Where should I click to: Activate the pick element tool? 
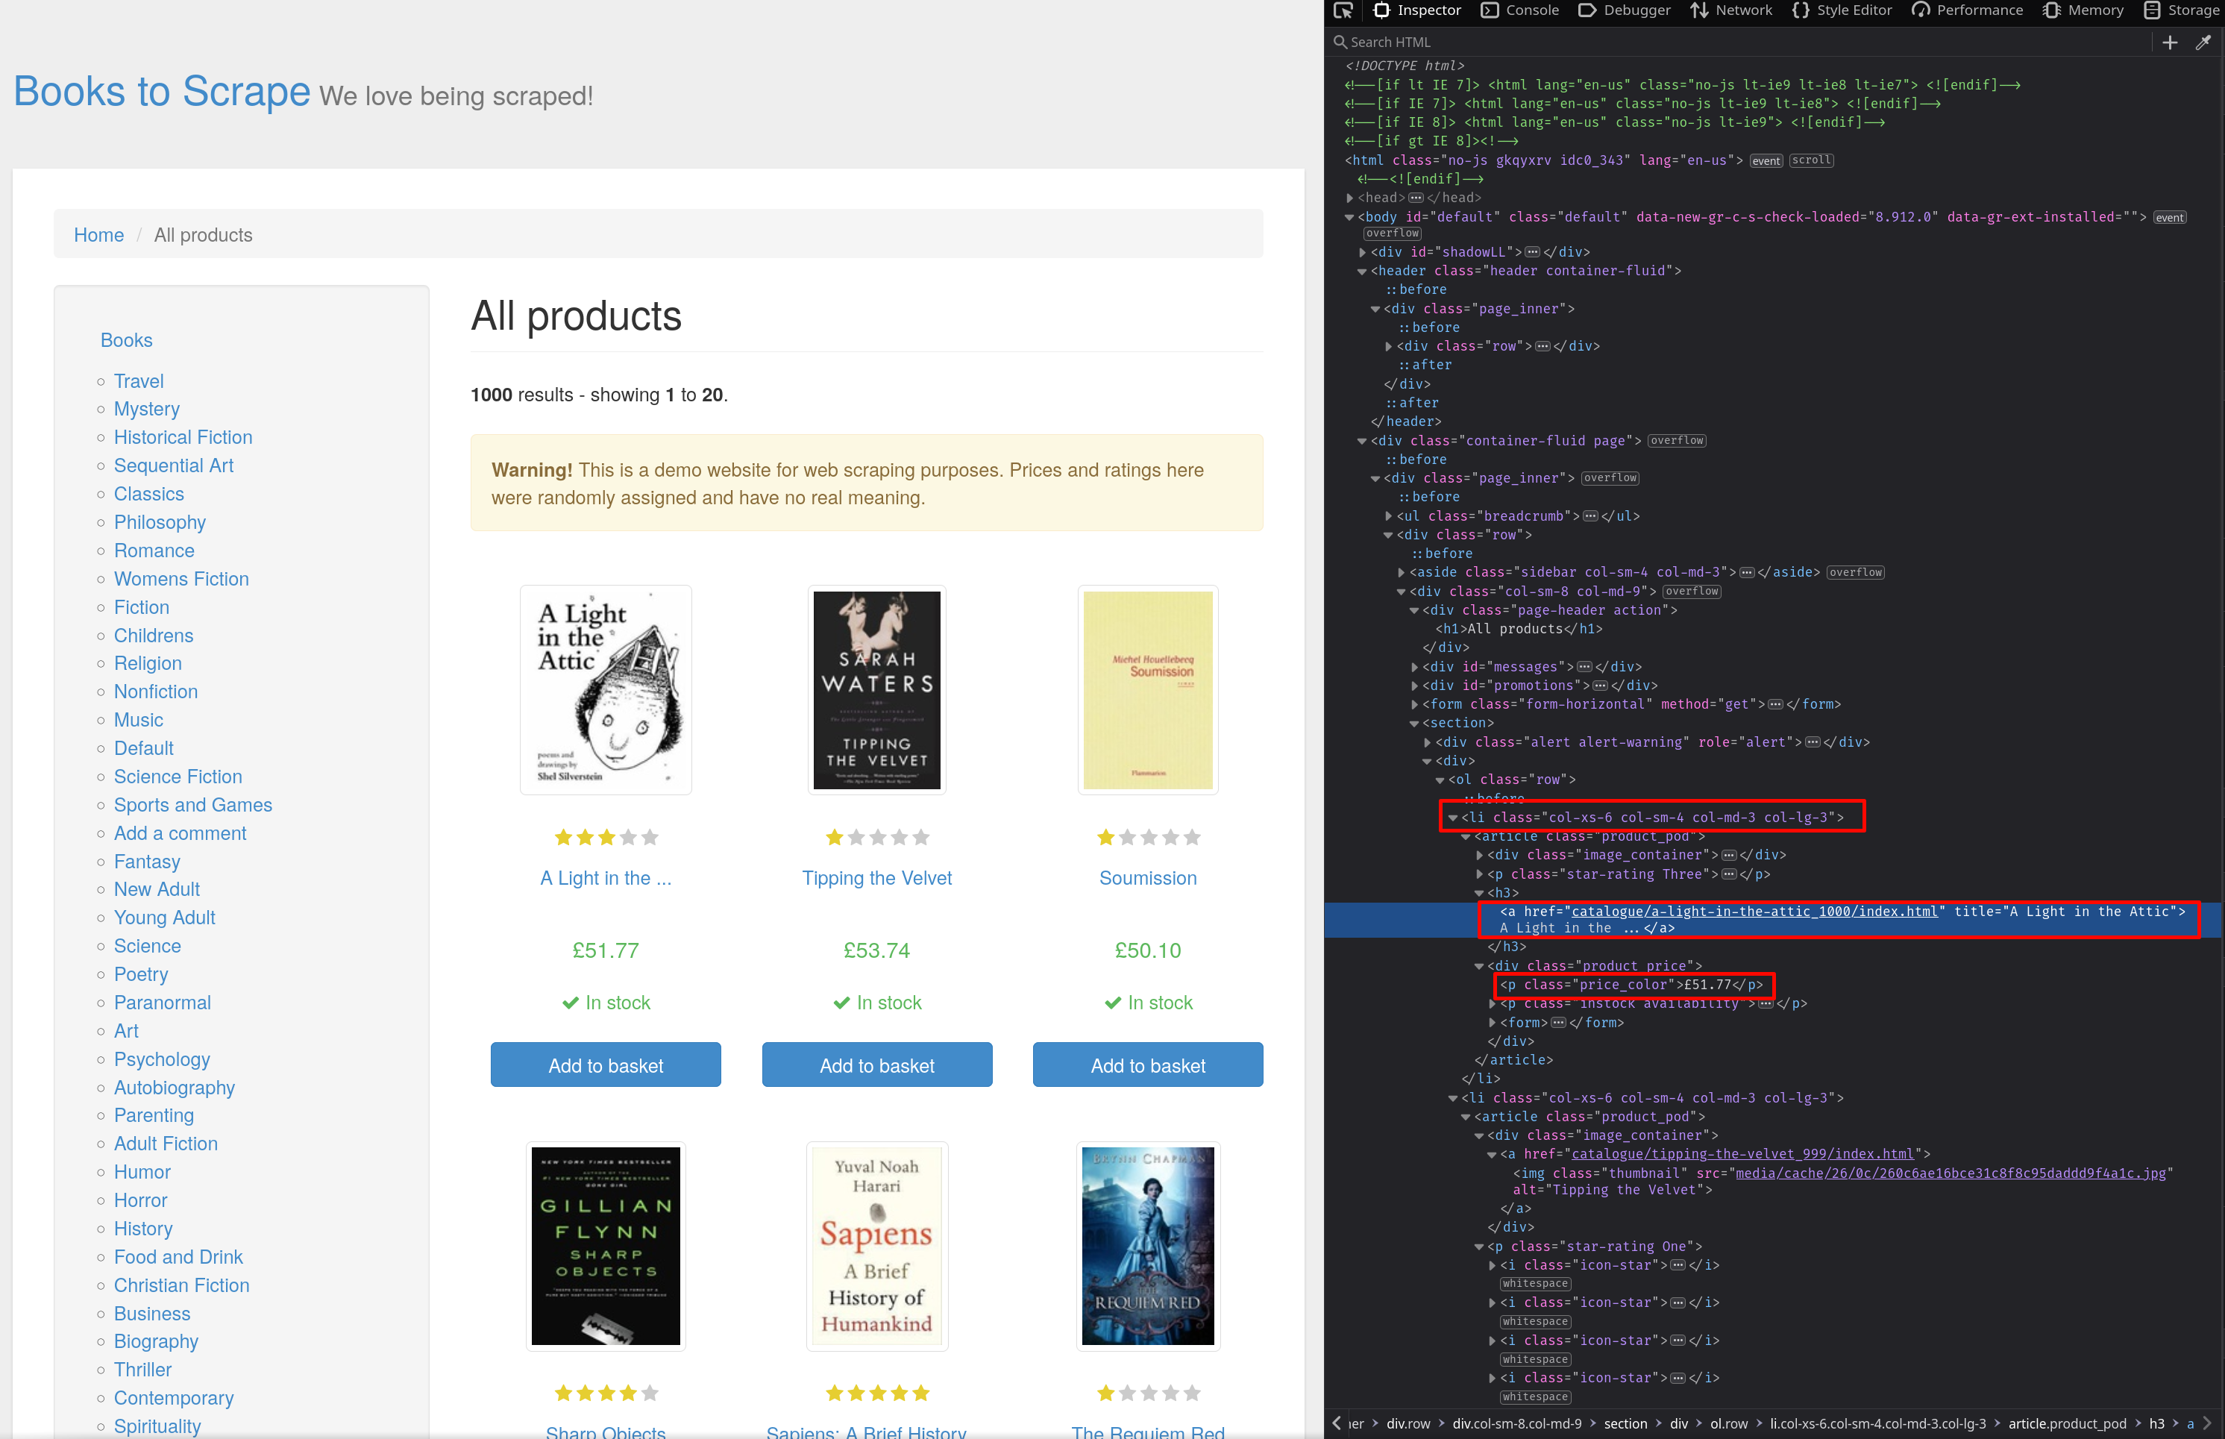click(1343, 10)
